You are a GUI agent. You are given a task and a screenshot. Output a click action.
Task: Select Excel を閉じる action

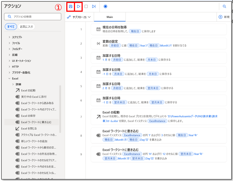click(29, 128)
